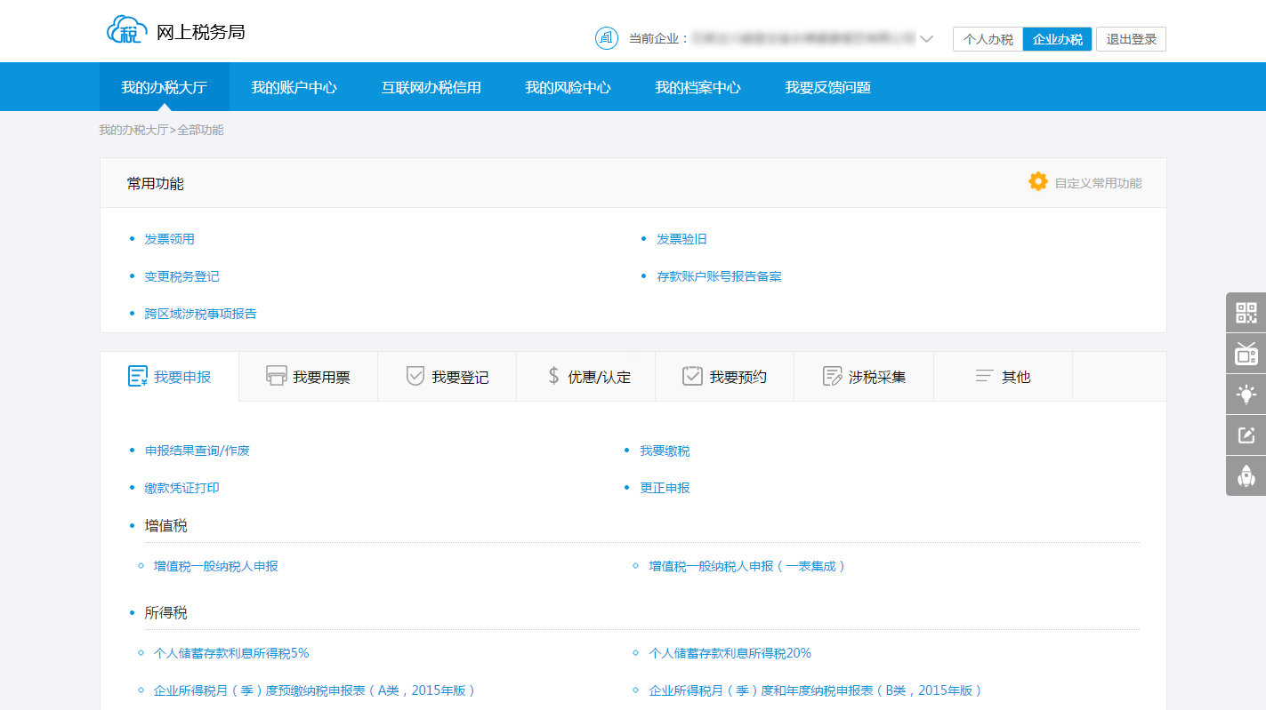Click the orange gear customize icon
The image size is (1266, 710).
1037,182
